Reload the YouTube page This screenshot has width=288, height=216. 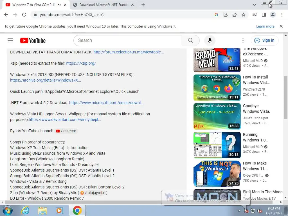click(x=24, y=15)
